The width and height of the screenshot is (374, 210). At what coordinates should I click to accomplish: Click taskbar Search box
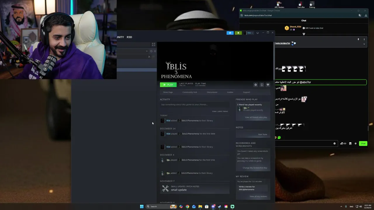click(x=162, y=206)
